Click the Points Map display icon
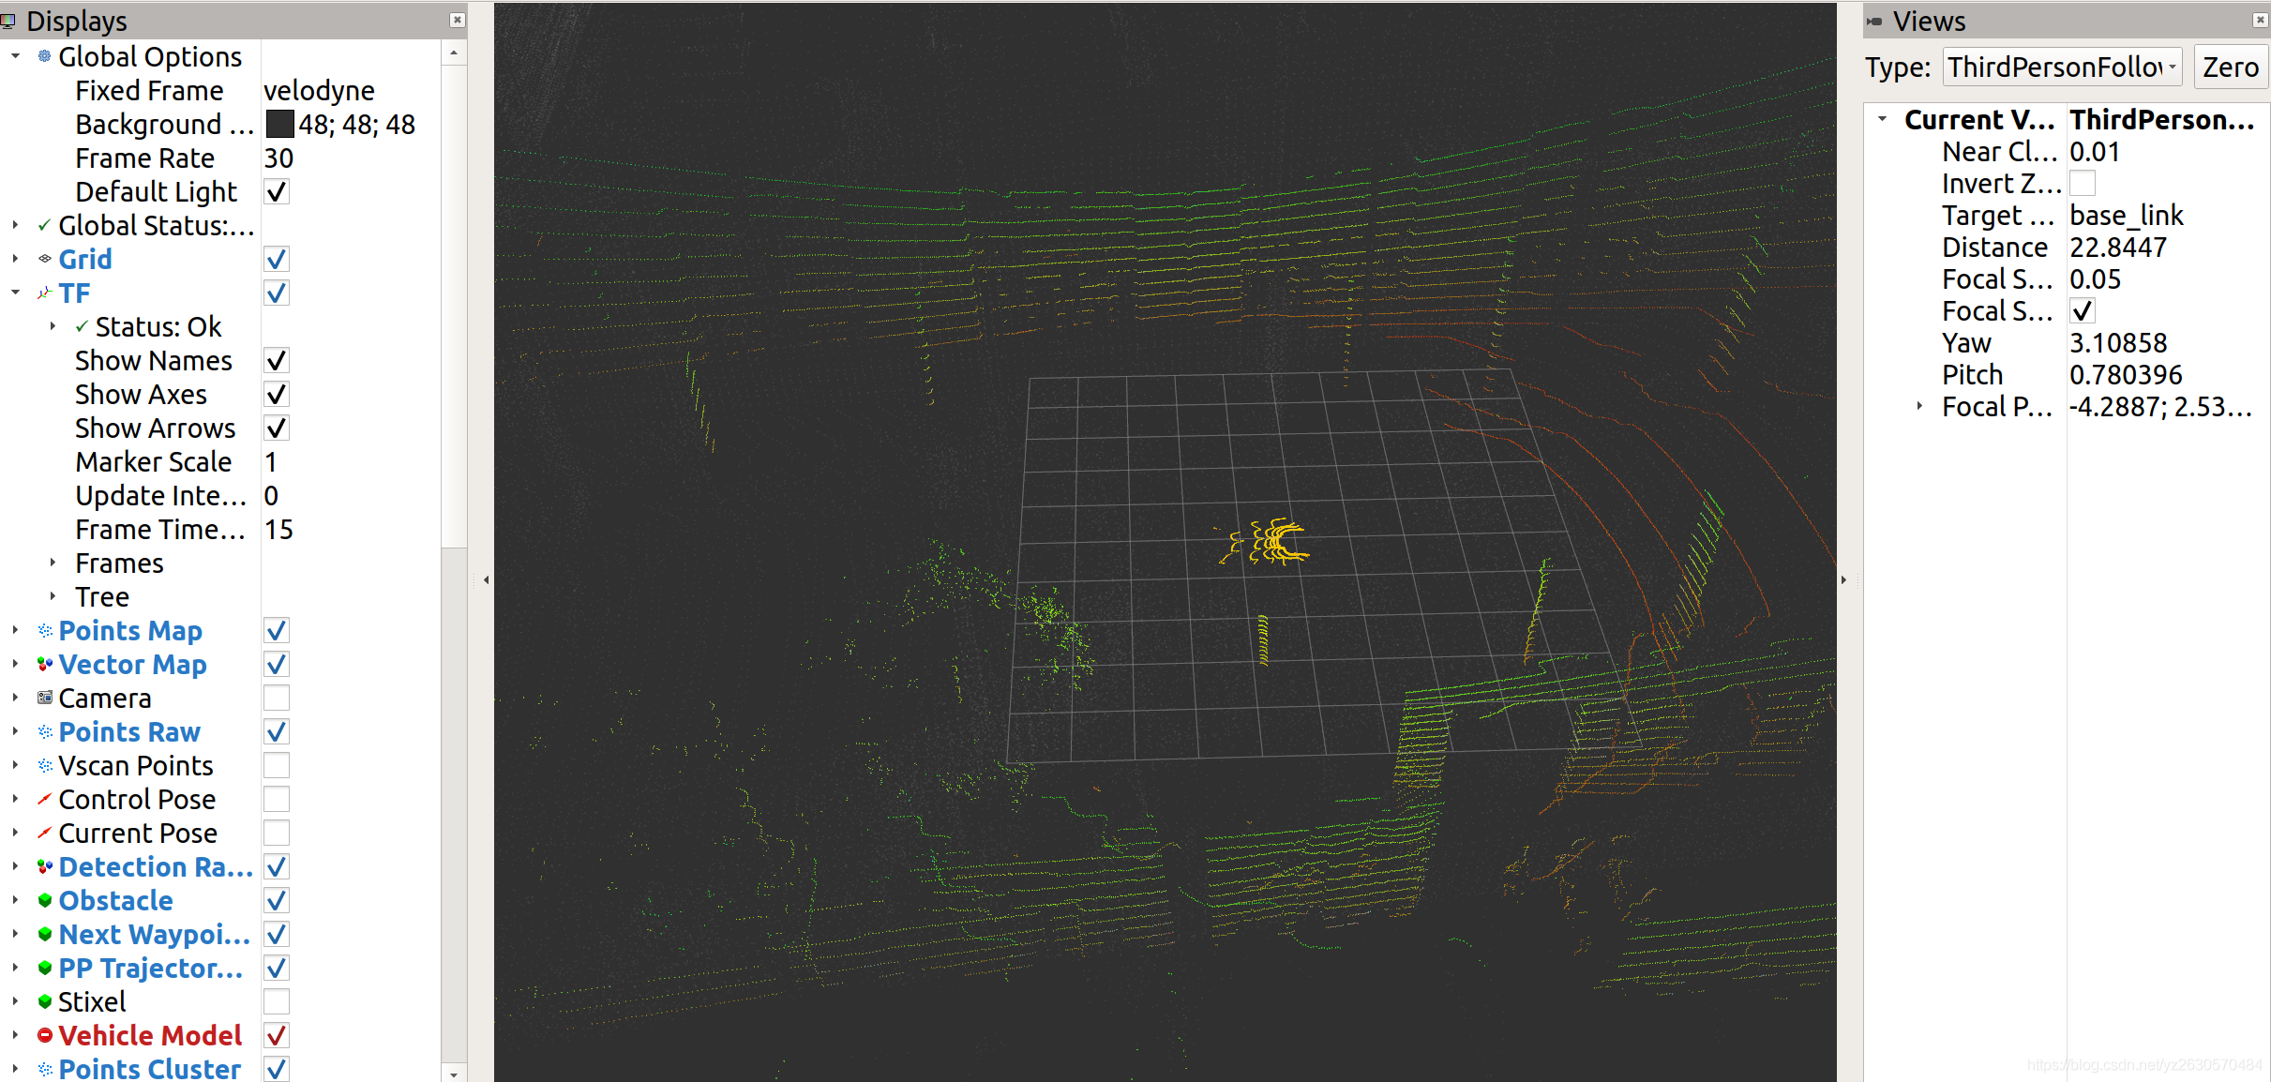 [42, 628]
